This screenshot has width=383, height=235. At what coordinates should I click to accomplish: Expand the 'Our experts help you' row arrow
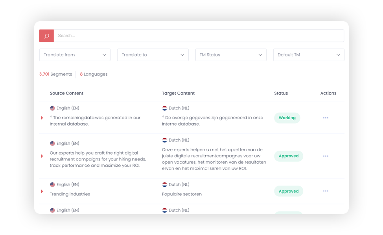point(42,156)
